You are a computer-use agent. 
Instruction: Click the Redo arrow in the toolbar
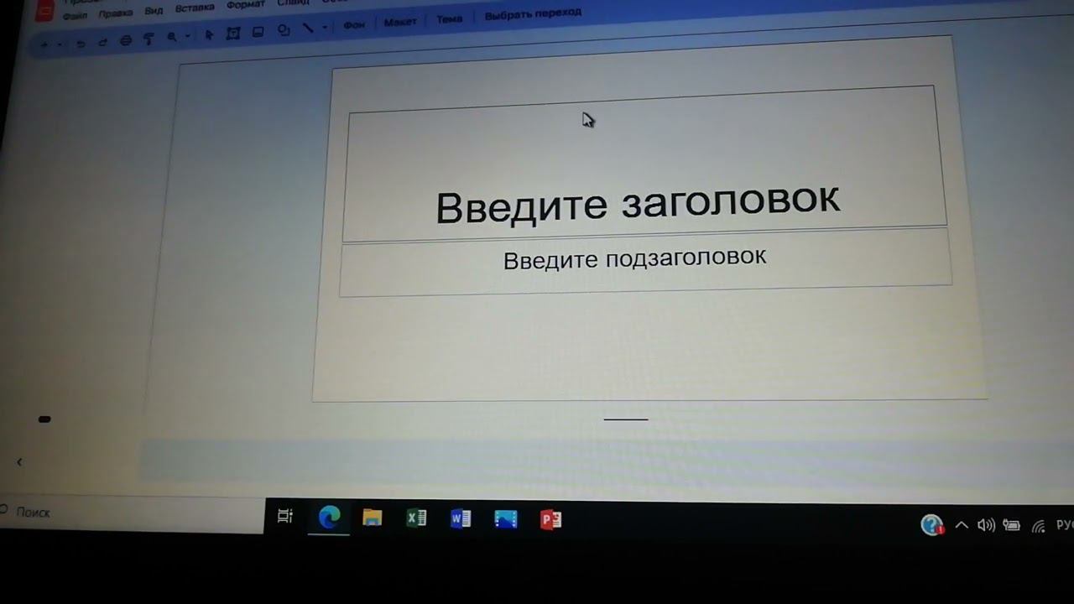coord(102,43)
